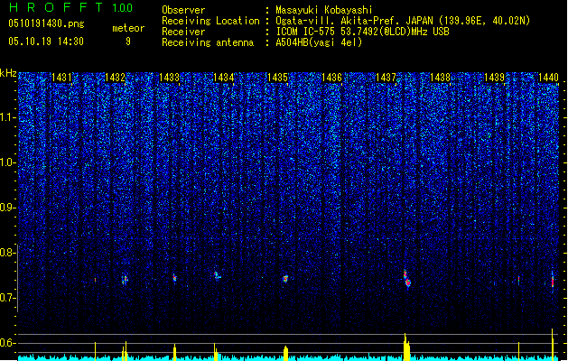Click the 1439 time marker
This screenshot has width=568, height=361.
pyautogui.click(x=495, y=78)
